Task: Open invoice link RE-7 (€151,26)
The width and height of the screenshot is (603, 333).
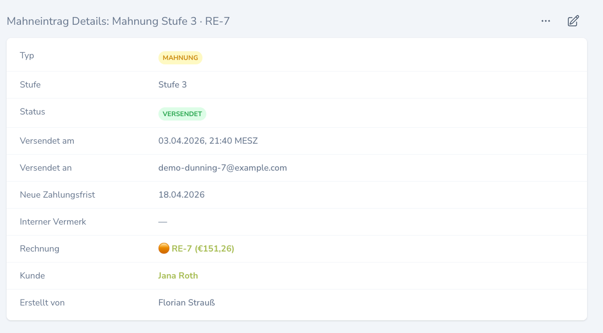Action: (202, 249)
